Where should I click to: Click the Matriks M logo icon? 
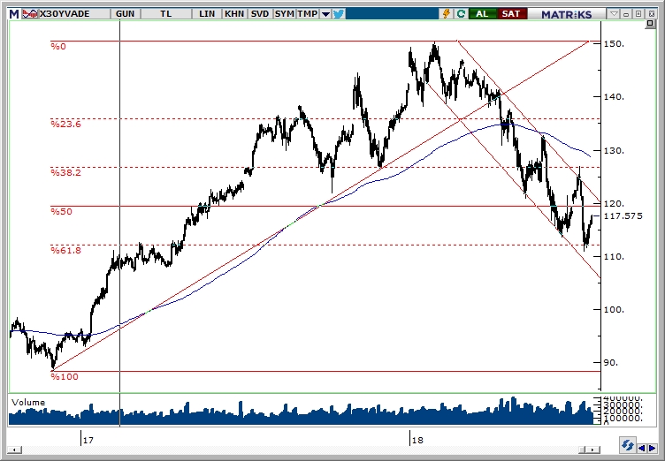click(x=14, y=14)
